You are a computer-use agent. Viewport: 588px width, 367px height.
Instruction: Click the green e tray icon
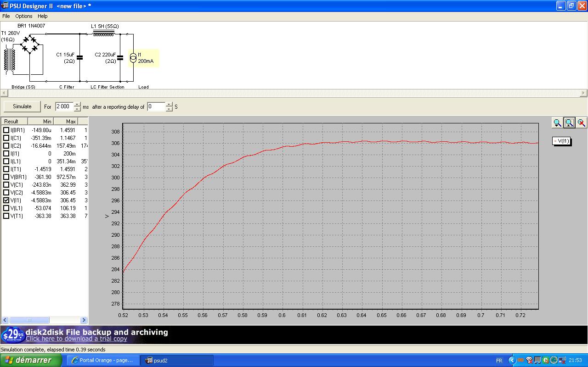coord(546,361)
